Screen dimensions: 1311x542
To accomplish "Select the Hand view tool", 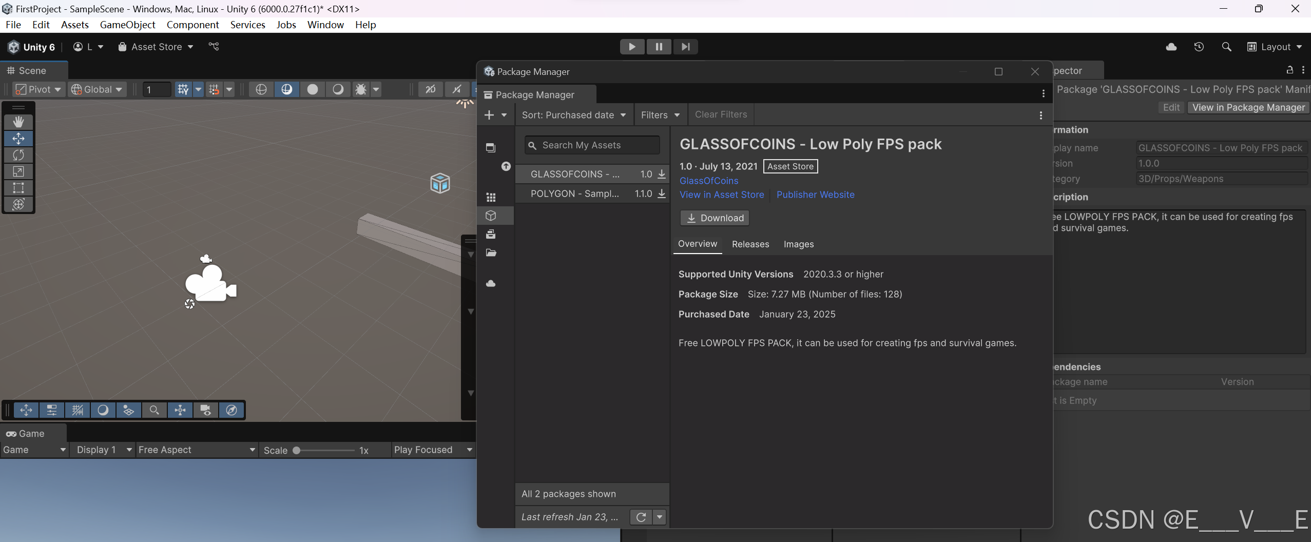I will 18,122.
